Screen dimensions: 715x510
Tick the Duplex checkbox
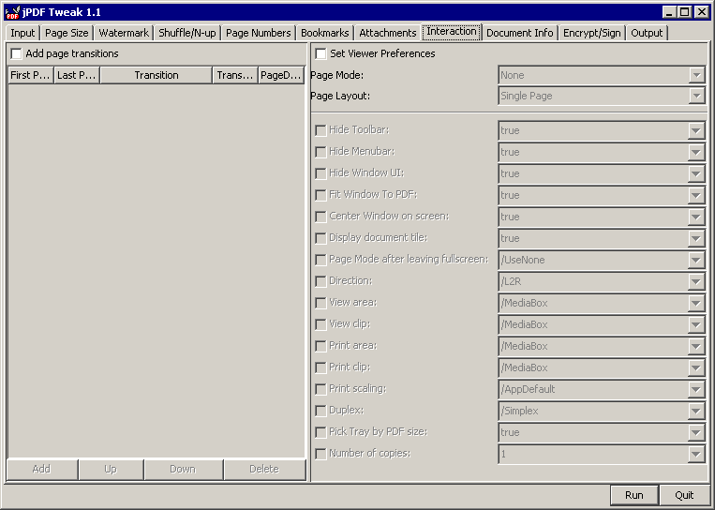click(320, 411)
